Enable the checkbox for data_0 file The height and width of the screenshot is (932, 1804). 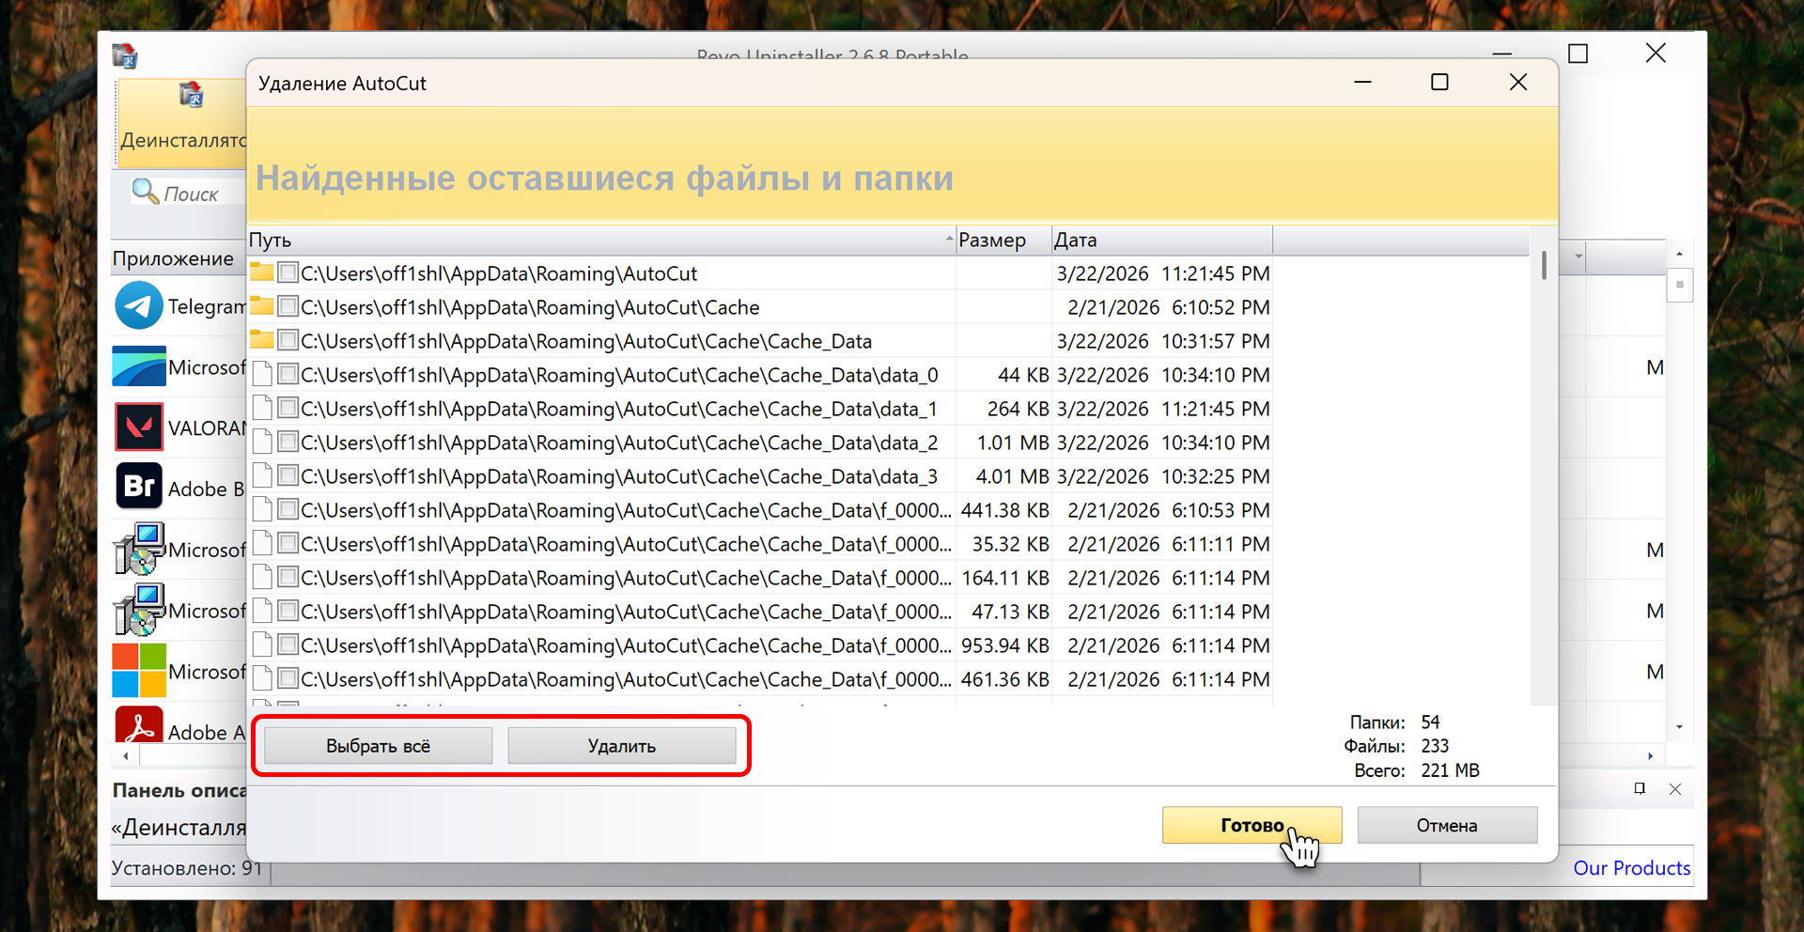(288, 375)
